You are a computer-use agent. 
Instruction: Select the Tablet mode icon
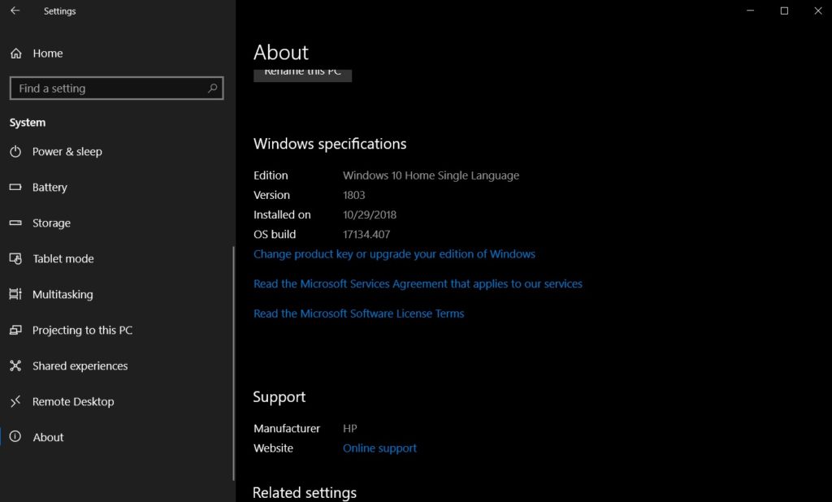point(16,258)
